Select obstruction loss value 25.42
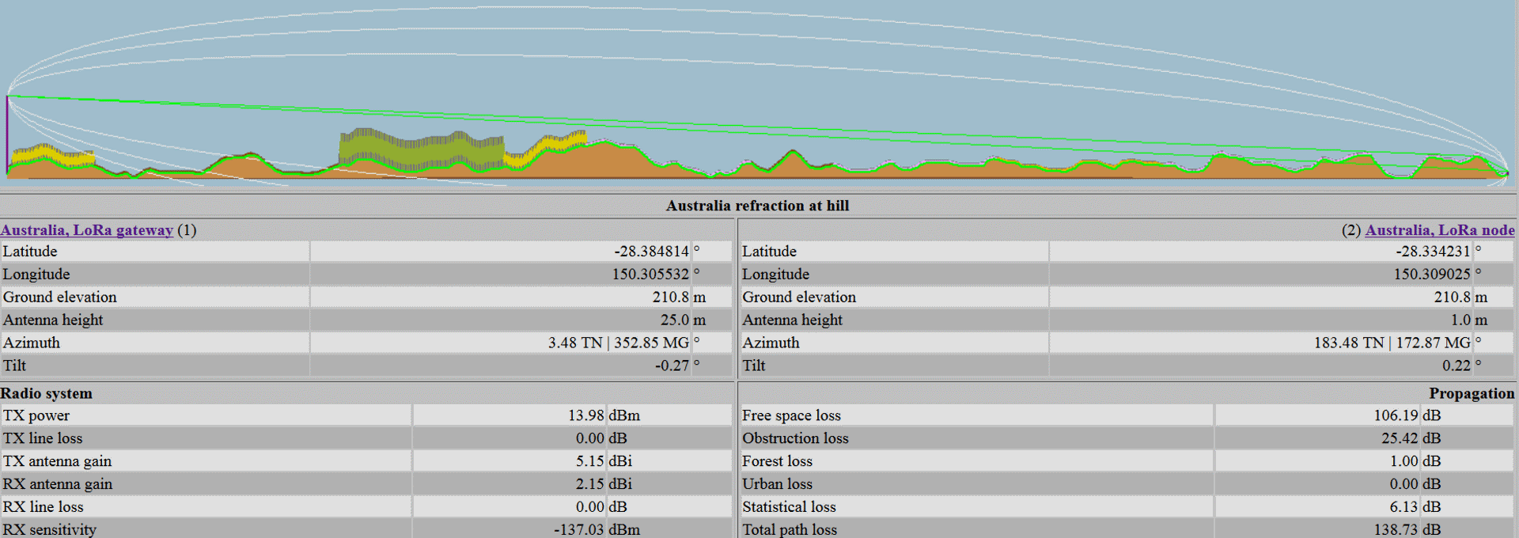Screen dimensions: 1519x538 click(1400, 439)
